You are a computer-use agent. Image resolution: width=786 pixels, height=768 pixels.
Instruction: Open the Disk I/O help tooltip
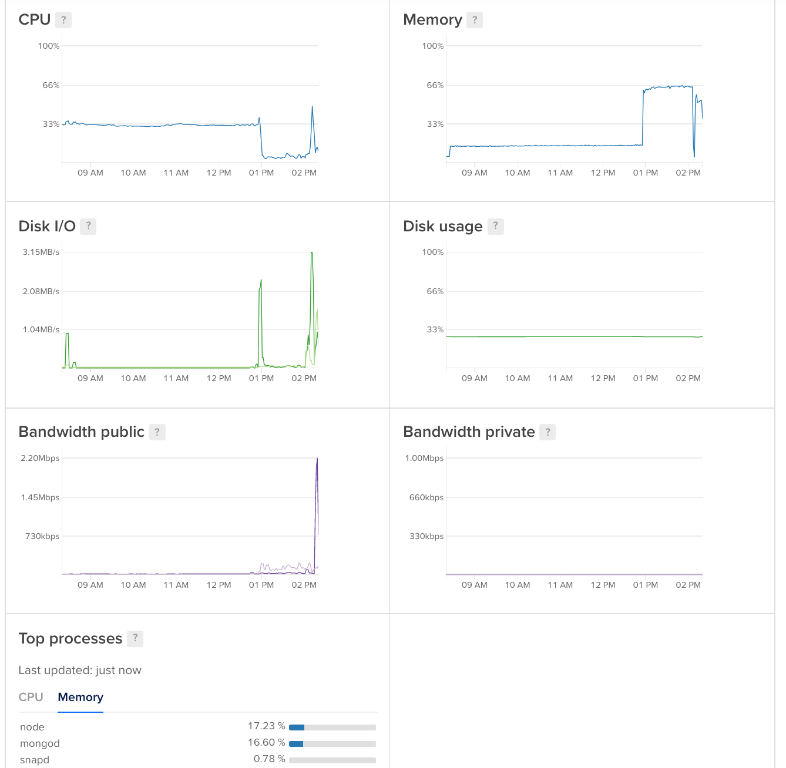coord(88,226)
